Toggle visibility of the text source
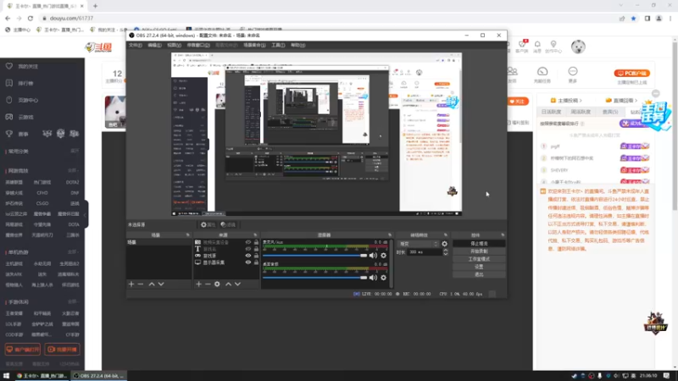Viewport: 678px width, 381px height. (x=248, y=249)
